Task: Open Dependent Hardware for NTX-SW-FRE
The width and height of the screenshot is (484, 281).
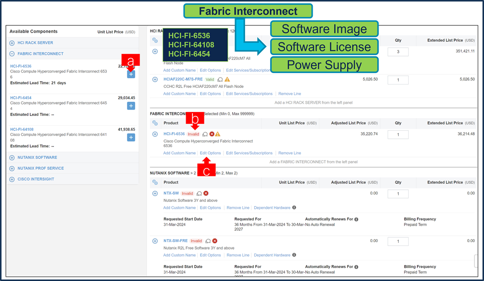Action: (272, 255)
